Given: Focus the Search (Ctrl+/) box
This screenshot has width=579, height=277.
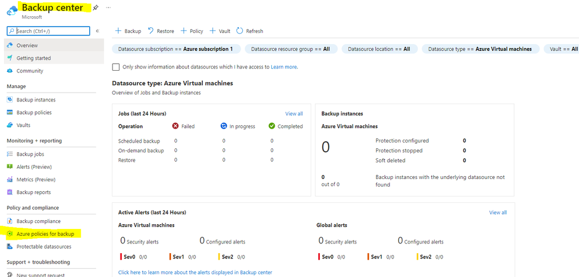Looking at the screenshot, I should click(48, 31).
